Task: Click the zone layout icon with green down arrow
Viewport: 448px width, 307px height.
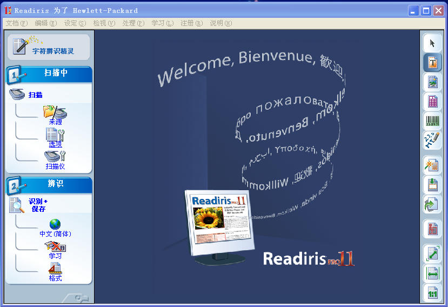Action: [432, 185]
